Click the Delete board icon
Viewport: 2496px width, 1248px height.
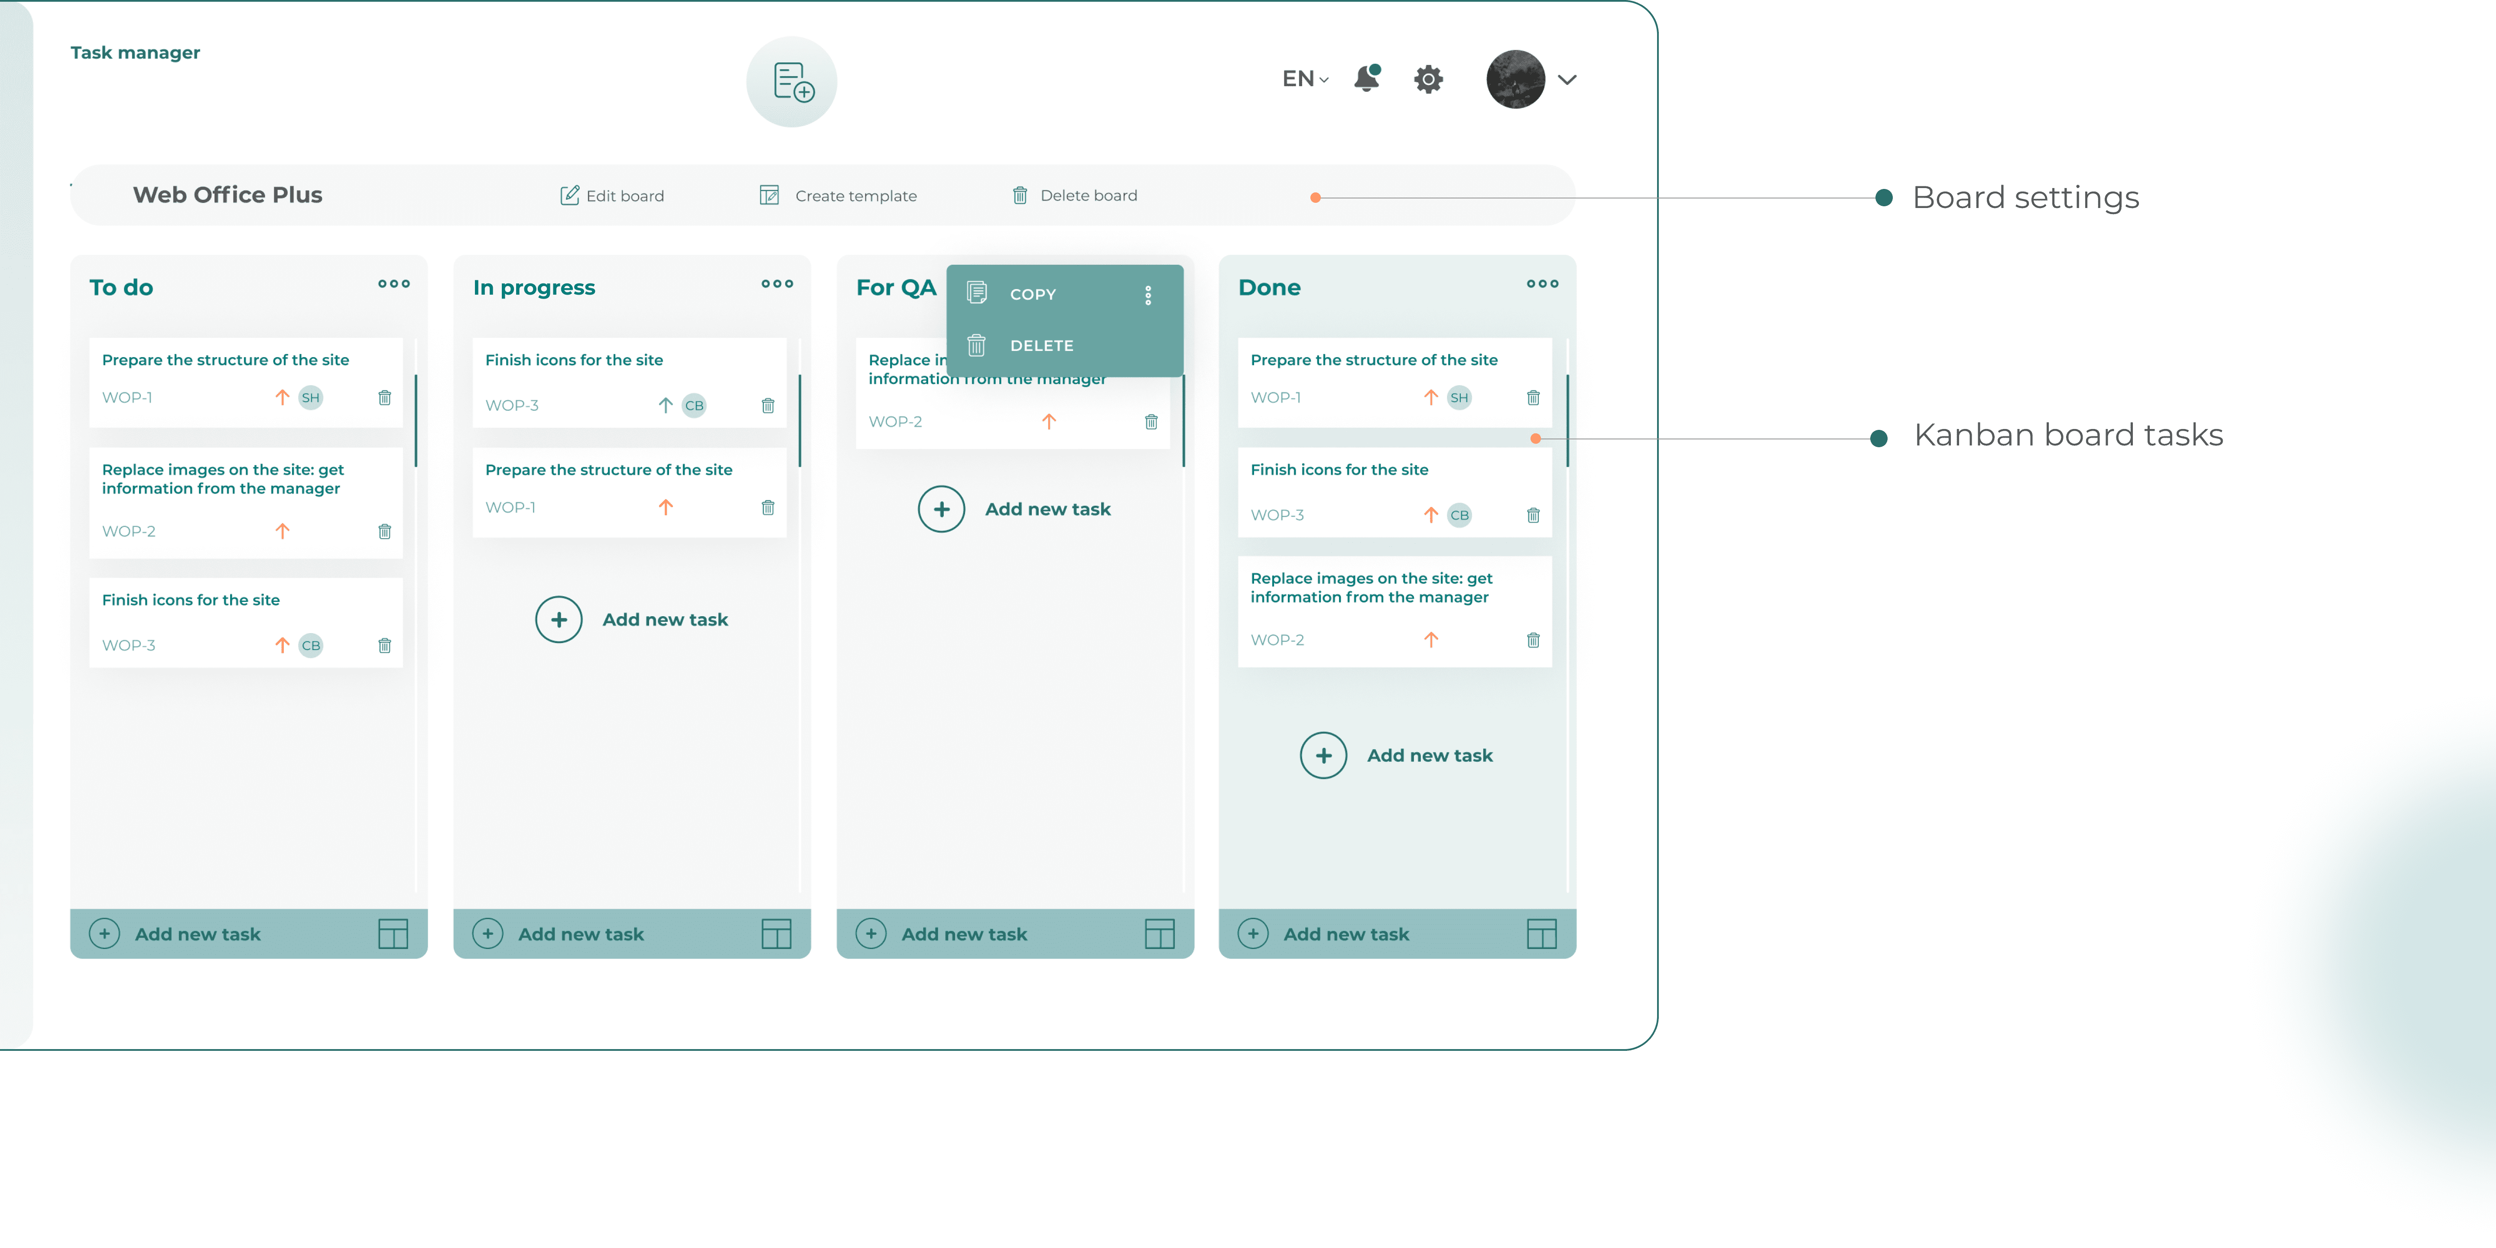[x=1020, y=194]
